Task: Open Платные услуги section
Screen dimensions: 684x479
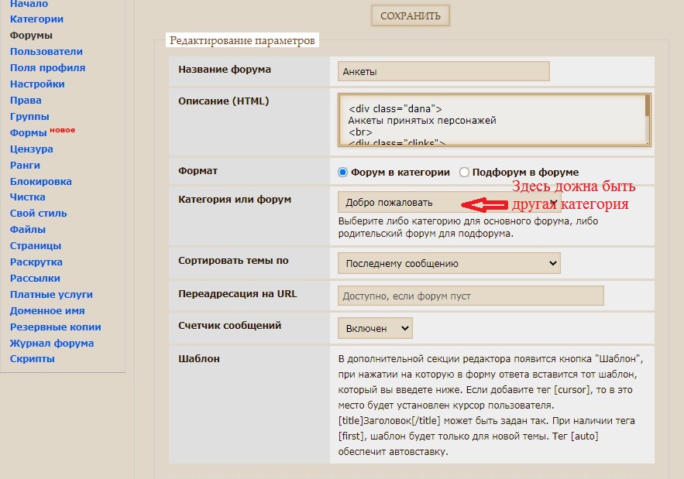Action: click(x=51, y=295)
